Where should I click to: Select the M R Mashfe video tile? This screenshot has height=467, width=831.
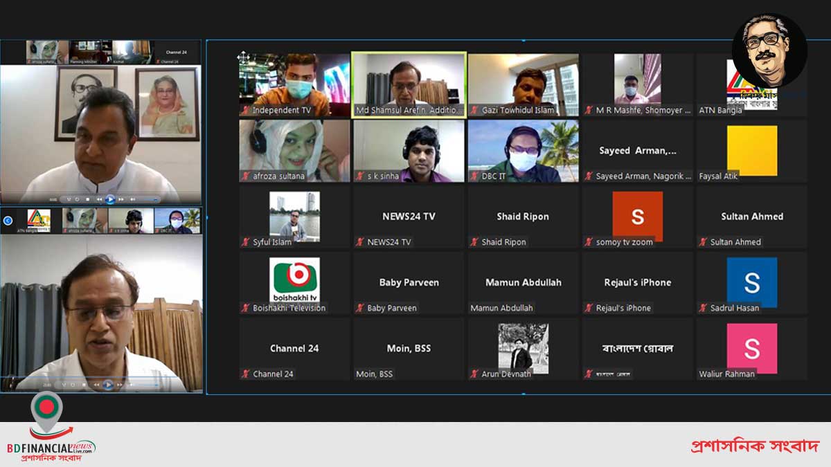click(638, 84)
